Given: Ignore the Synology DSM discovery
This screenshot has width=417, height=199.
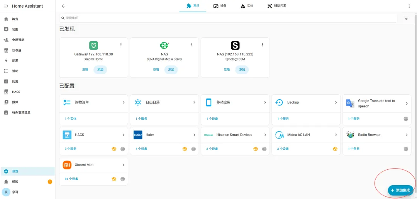Looking at the screenshot, I should click(x=227, y=69).
